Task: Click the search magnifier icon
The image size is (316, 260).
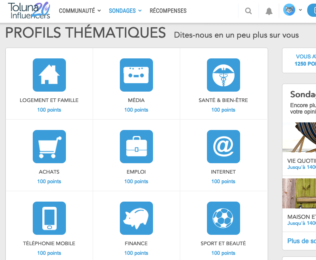Action: coord(248,11)
